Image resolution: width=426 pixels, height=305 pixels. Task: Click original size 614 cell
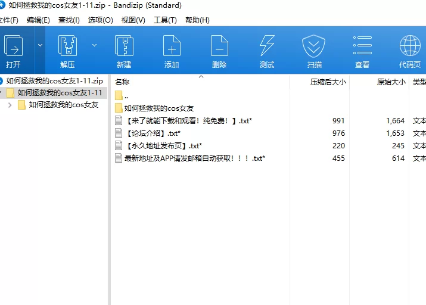point(398,158)
